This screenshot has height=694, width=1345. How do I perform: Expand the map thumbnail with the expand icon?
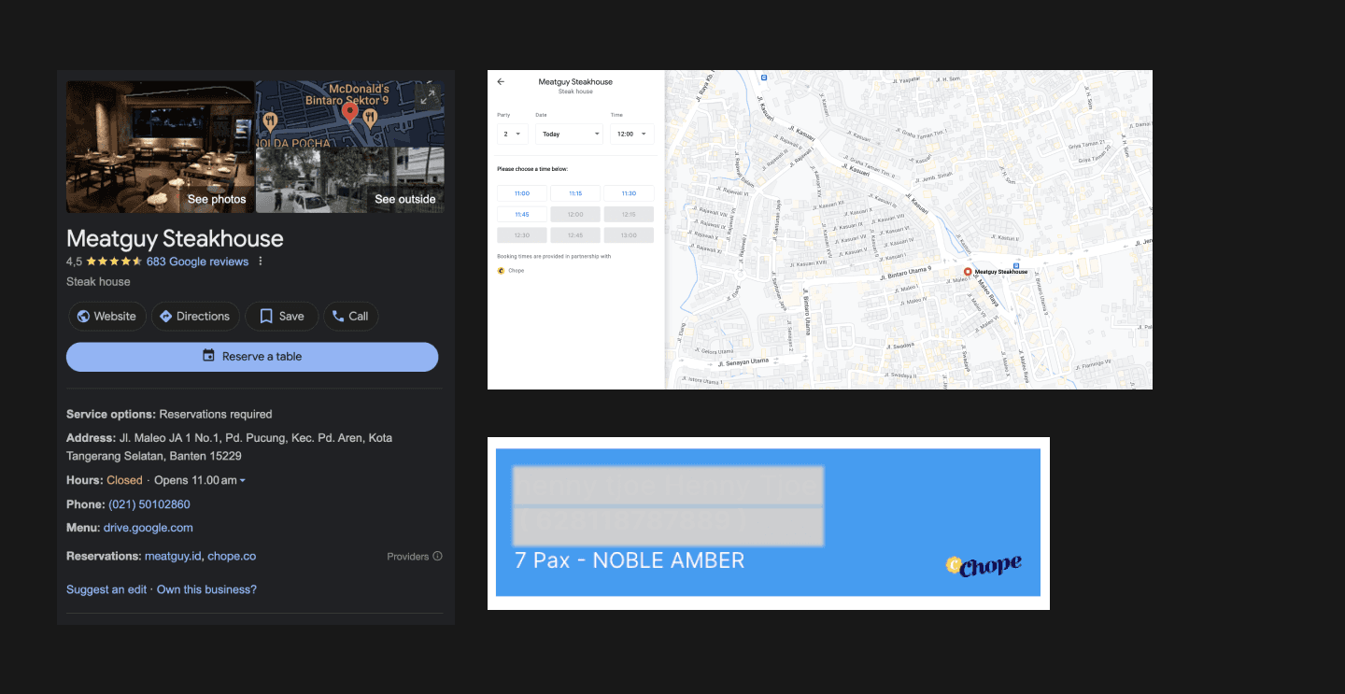(x=428, y=95)
